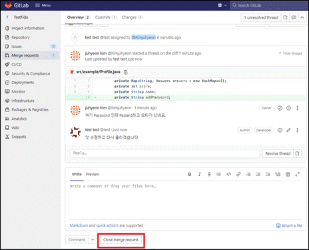Apply strikethrough formatting
Screen dimensions: 309x250
209,175
